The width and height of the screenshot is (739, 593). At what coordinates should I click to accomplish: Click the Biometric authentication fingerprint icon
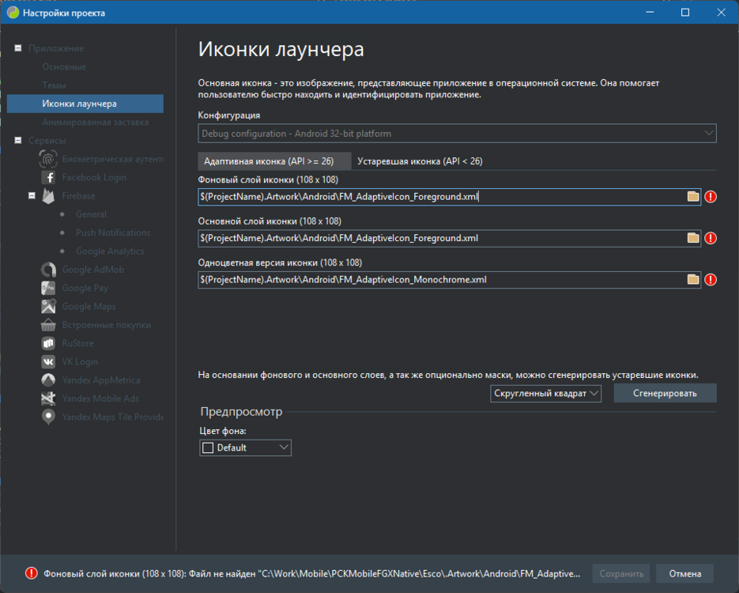point(48,159)
